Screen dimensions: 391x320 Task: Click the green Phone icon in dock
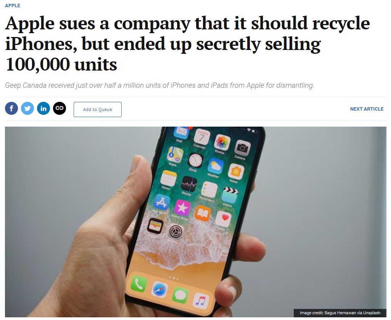point(138,284)
